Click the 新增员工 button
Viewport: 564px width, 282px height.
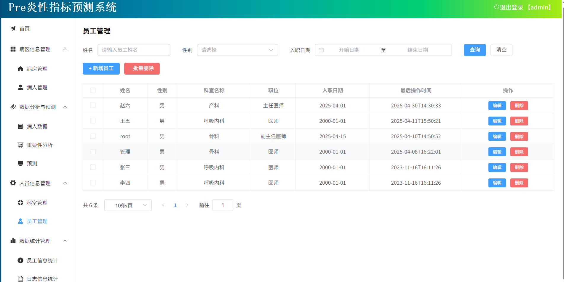coord(101,68)
